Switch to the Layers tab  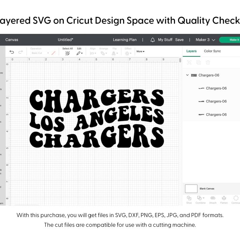point(191,51)
